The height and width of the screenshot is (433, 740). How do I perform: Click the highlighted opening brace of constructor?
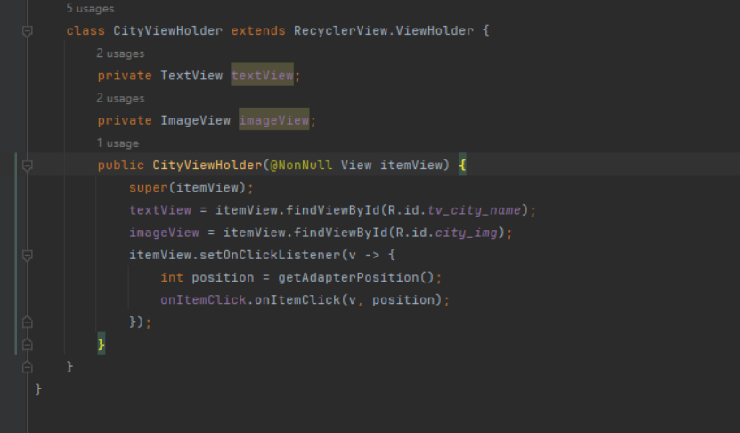point(462,165)
